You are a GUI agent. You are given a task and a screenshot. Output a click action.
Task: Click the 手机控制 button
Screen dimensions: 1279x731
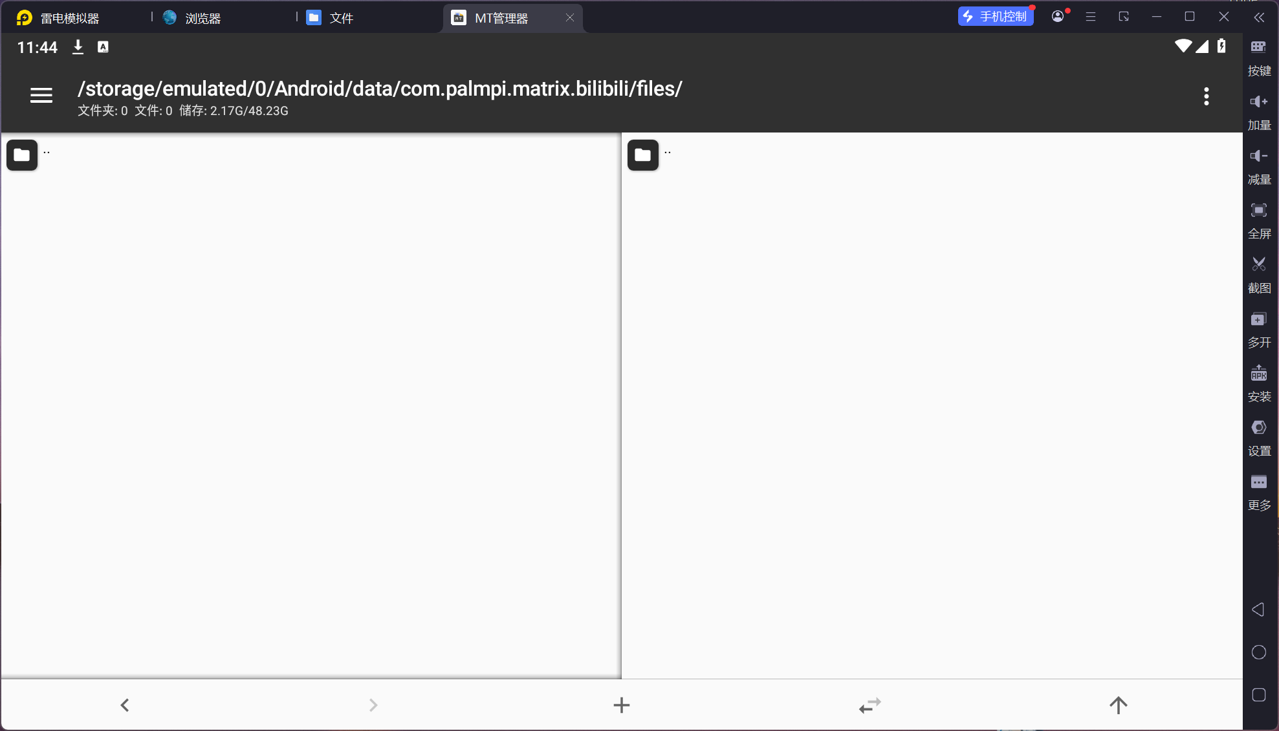(x=995, y=17)
